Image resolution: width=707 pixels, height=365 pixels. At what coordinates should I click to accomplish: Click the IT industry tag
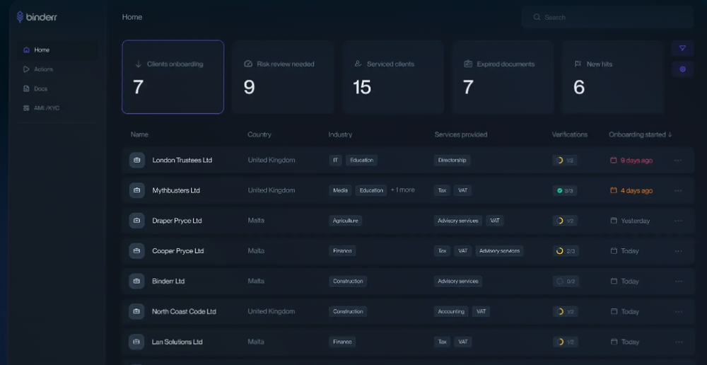[x=335, y=160]
